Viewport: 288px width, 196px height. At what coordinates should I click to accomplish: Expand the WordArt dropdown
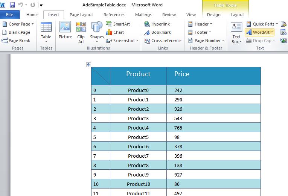coord(259,32)
